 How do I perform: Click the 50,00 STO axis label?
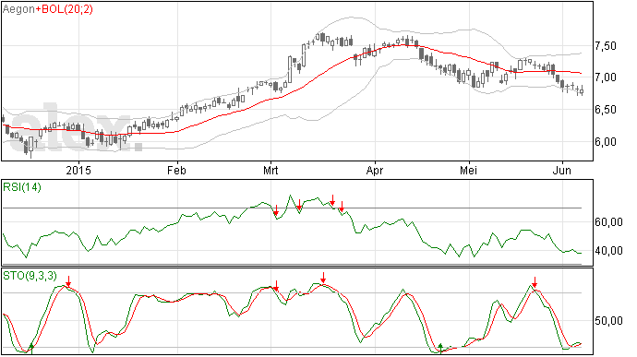pyautogui.click(x=608, y=321)
